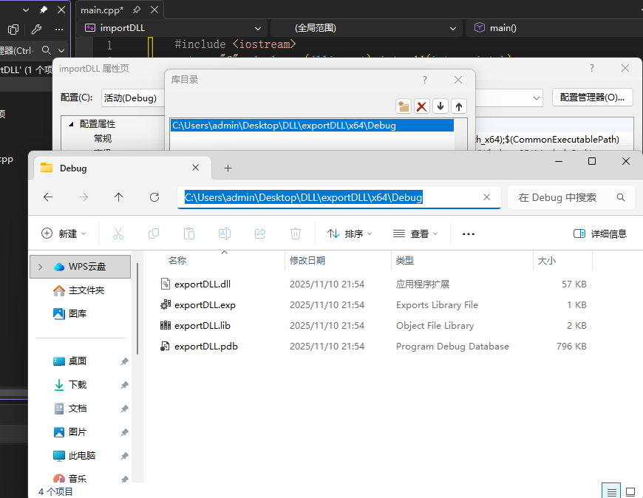Click 配置管理器(O)... button
The height and width of the screenshot is (498, 643).
[x=592, y=98]
